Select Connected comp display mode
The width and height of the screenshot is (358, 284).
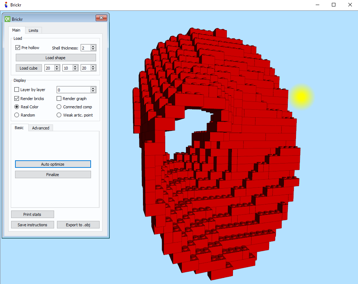(59, 107)
